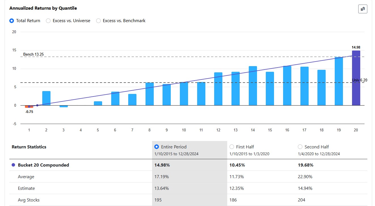Click the Univ 6.20 line label

pyautogui.click(x=359, y=80)
